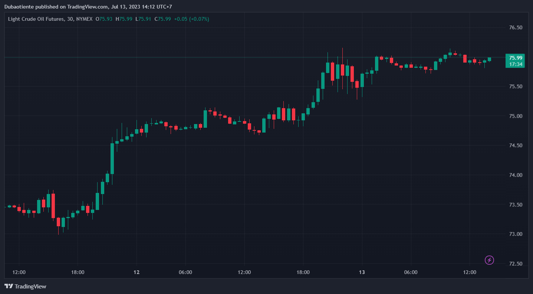The width and height of the screenshot is (533, 294).
Task: Click the TradingView logo in the footer
Action: pos(25,286)
